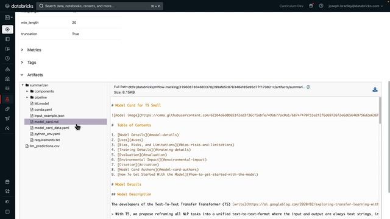Open the Workflows sidebar icon
Image resolution: width=390 pixels, height=219 pixels.
pyautogui.click(x=7, y=88)
